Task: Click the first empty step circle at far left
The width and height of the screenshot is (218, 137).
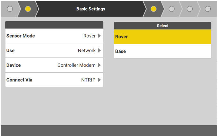Action: coord(10,9)
